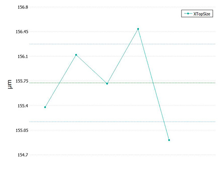Select the third data point on green line

click(107, 84)
